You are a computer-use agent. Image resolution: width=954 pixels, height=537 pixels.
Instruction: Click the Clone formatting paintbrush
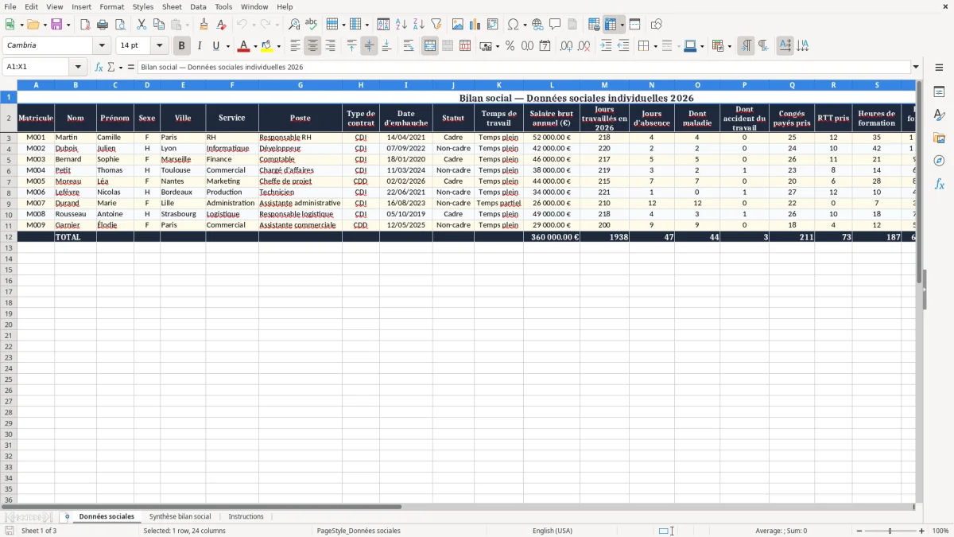coord(204,25)
